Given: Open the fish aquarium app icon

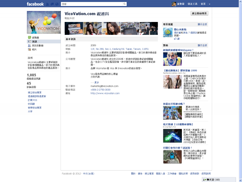Looking at the screenshot, I should (168, 33).
